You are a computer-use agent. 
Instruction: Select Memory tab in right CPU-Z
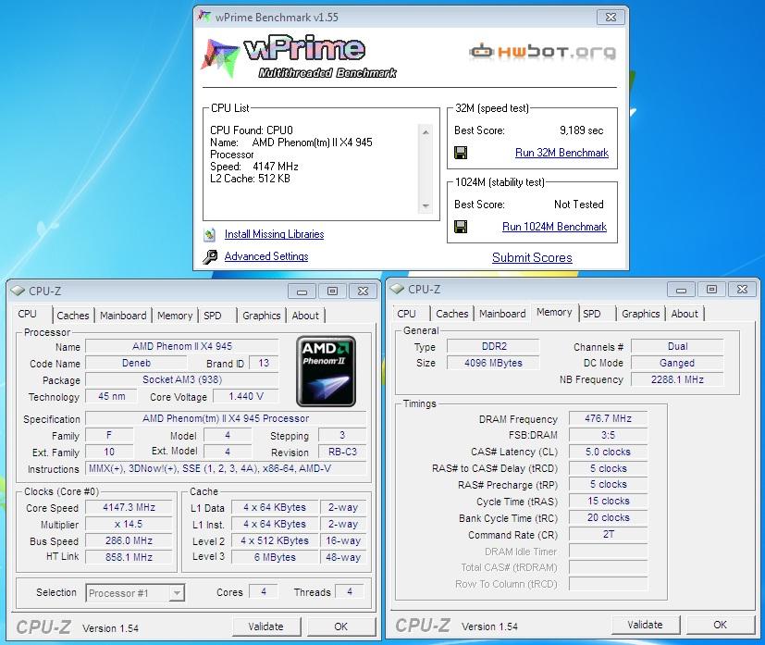click(x=554, y=312)
